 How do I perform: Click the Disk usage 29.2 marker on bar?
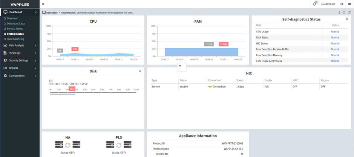(72, 89)
